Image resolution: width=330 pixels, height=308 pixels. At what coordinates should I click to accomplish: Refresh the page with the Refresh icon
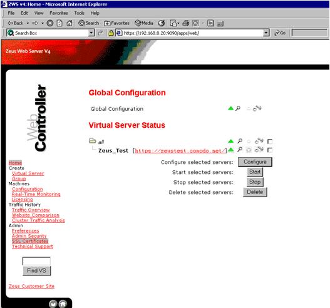(x=59, y=23)
